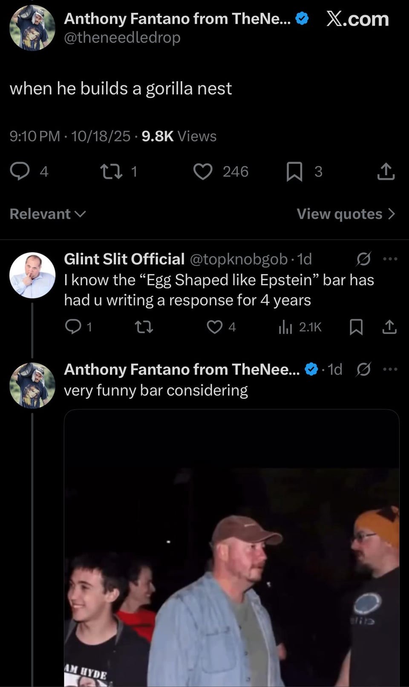View analytics for Glint Slit's reply

tap(285, 327)
